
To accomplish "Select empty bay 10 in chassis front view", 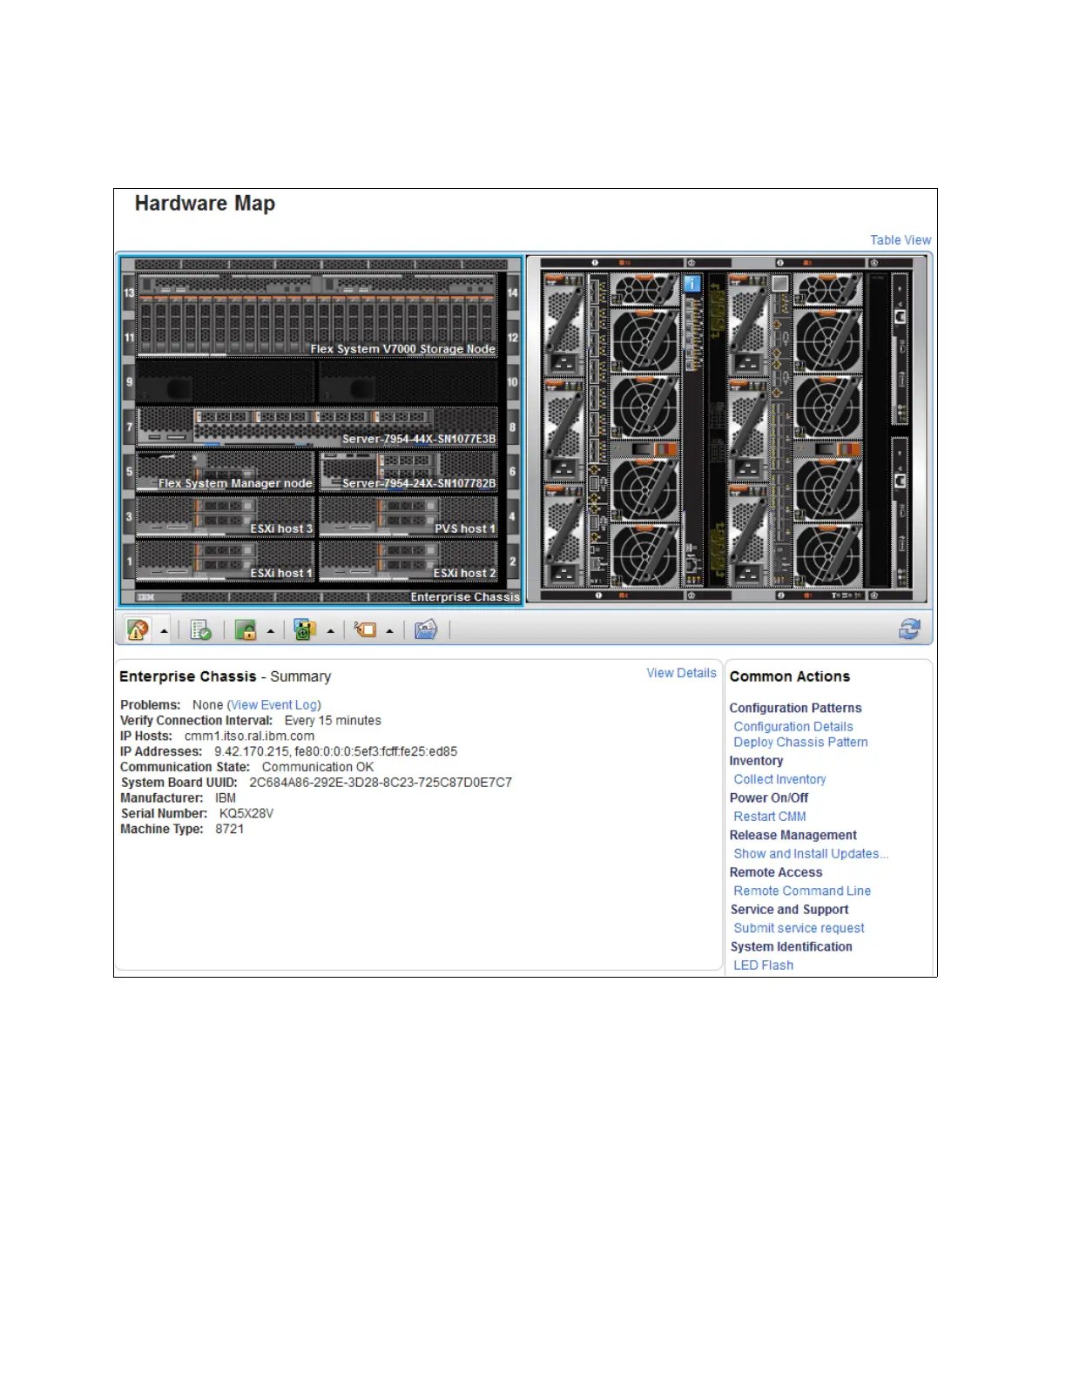I will (408, 382).
